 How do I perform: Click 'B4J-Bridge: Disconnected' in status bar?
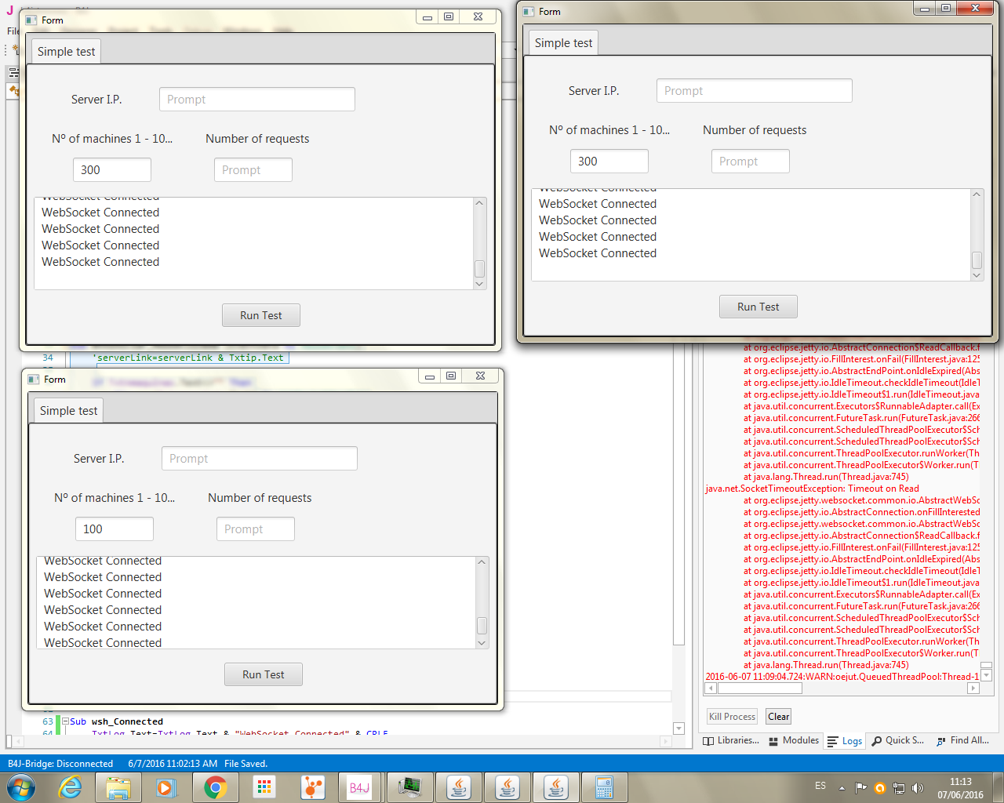click(x=60, y=764)
